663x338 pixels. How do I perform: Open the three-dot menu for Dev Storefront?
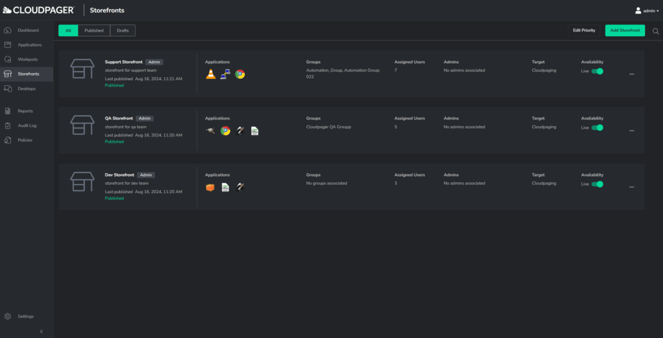pos(632,187)
